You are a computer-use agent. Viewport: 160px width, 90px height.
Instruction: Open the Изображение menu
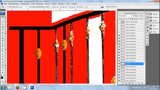point(25,4)
